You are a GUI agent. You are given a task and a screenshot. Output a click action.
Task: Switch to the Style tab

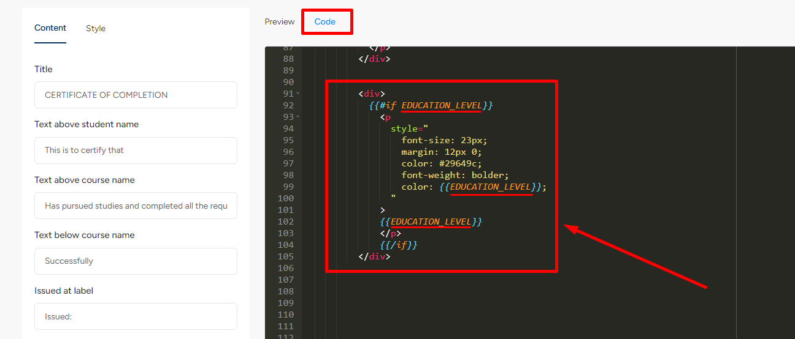96,28
